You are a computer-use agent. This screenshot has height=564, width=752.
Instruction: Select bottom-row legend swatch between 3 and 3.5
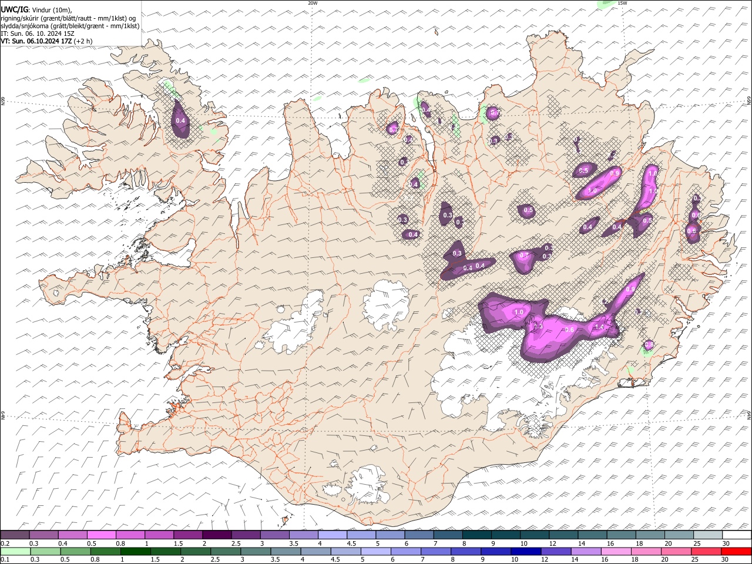tap(256, 552)
